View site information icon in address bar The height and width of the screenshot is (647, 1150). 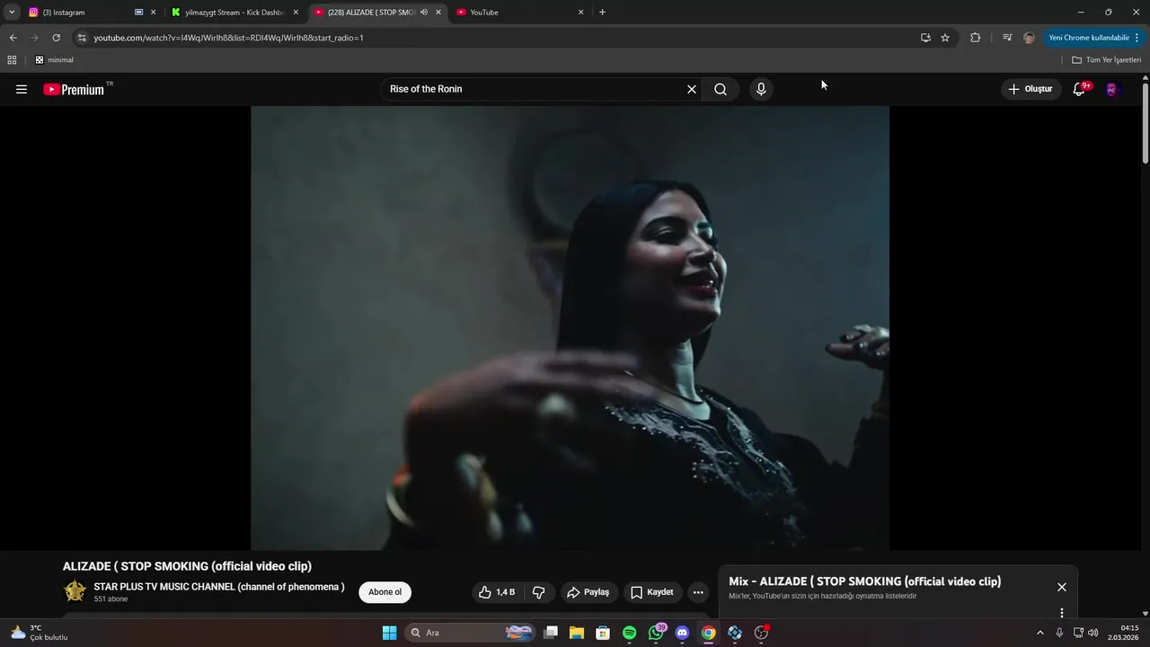coord(82,38)
